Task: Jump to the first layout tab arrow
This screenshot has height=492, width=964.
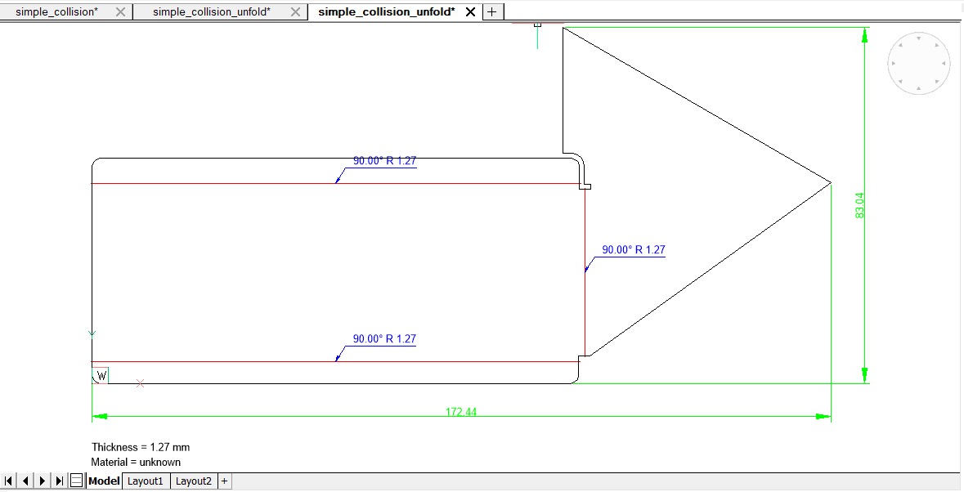Action: click(x=9, y=481)
